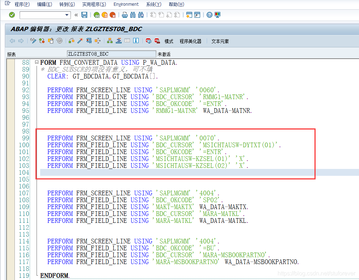Viewport: 359px width, 280px height.
Task: Click the green Back icon
Action: (97, 15)
